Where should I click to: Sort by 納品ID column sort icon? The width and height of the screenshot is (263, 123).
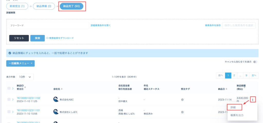point(25,87)
